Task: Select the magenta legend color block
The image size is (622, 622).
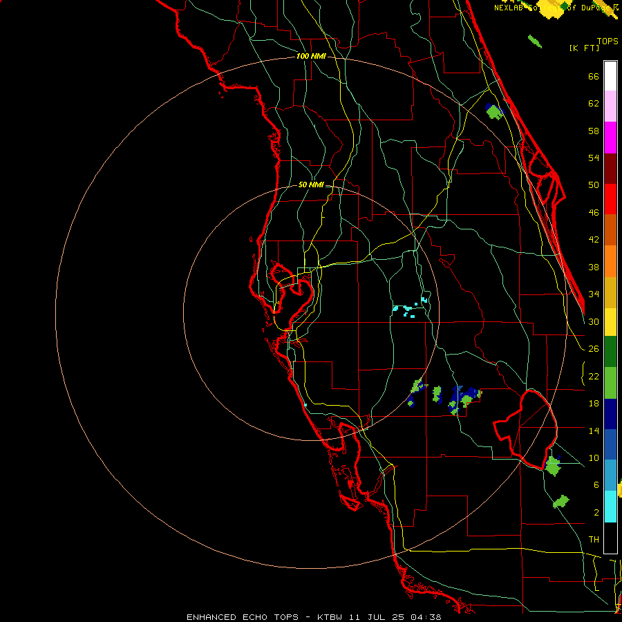Action: point(610,138)
